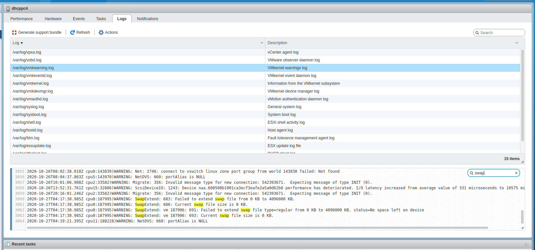Click the Refresh arrow icon
This screenshot has height=250, width=535.
point(73,32)
